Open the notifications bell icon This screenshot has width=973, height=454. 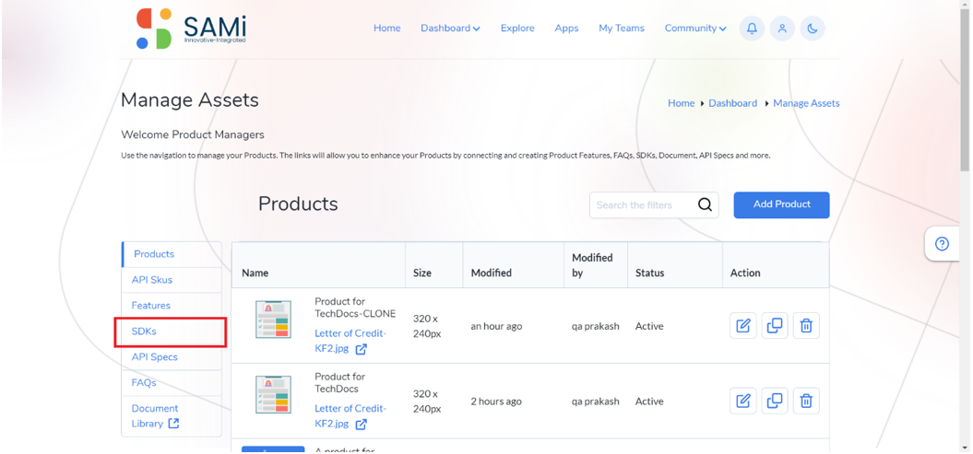[x=752, y=29]
